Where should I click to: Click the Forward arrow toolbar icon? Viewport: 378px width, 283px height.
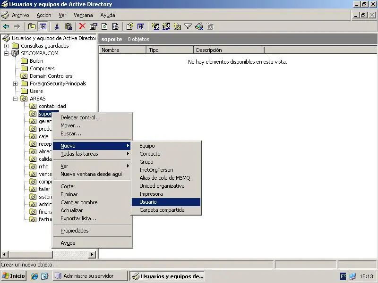[17, 26]
